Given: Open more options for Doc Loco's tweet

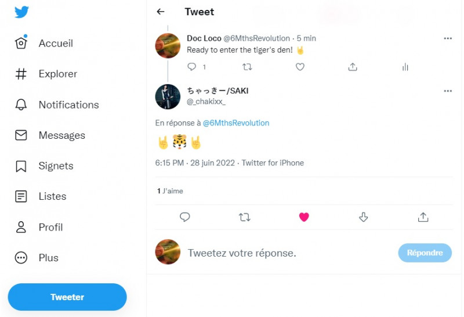Looking at the screenshot, I should [x=447, y=38].
